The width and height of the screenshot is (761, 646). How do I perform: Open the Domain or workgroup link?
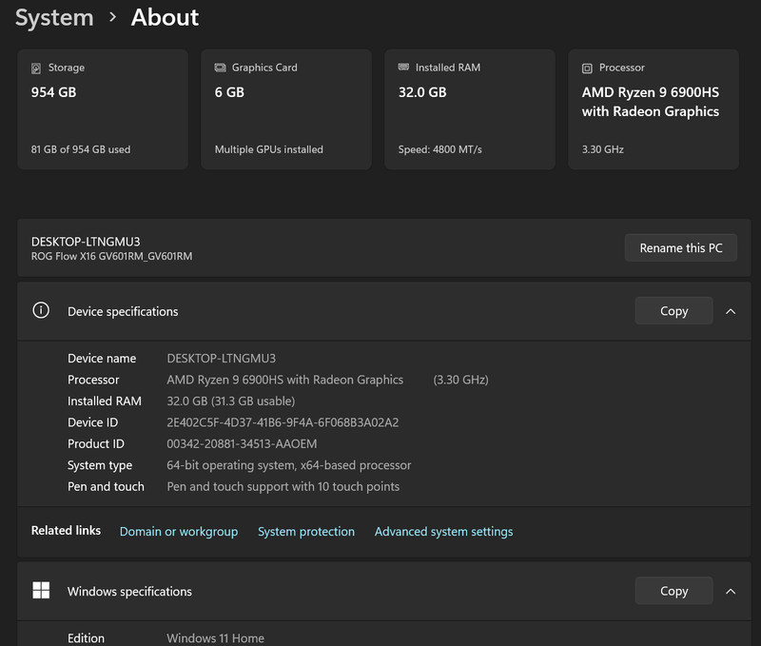[179, 532]
